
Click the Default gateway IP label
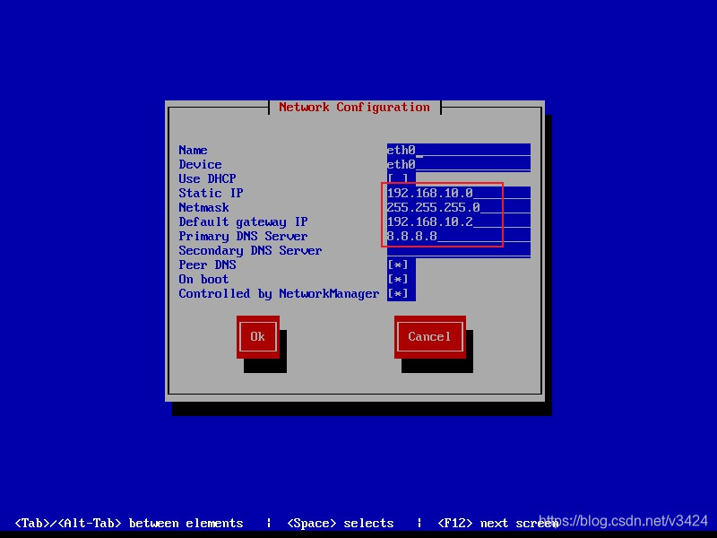[243, 221]
